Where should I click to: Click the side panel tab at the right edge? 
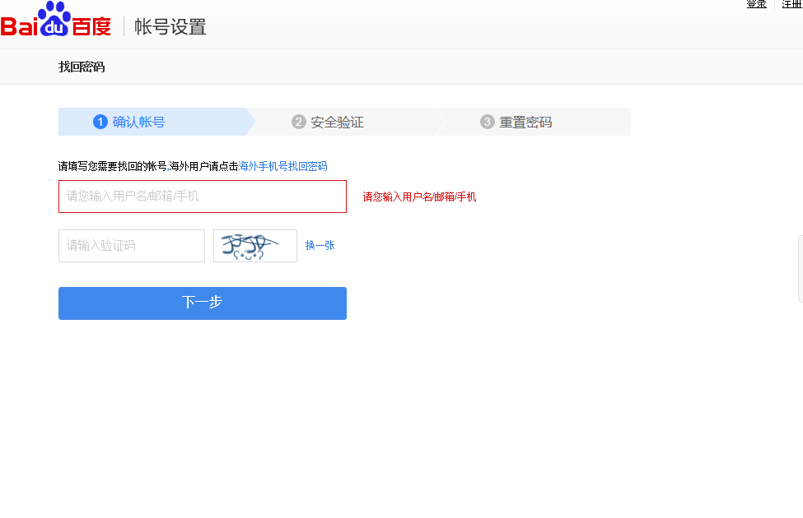coord(801,269)
